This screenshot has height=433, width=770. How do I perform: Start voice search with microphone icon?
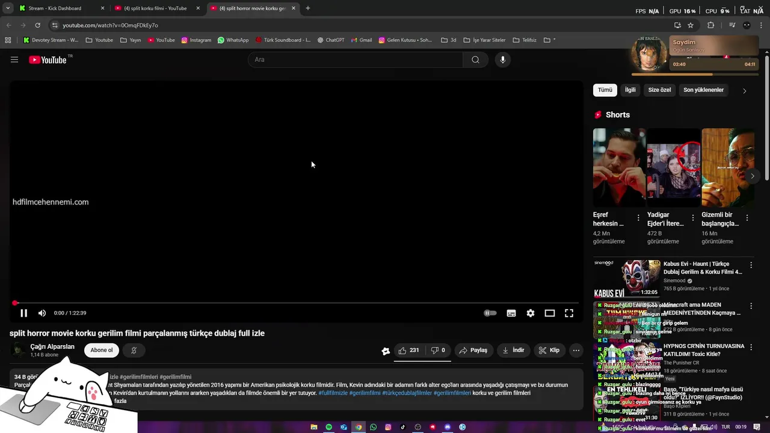point(503,60)
